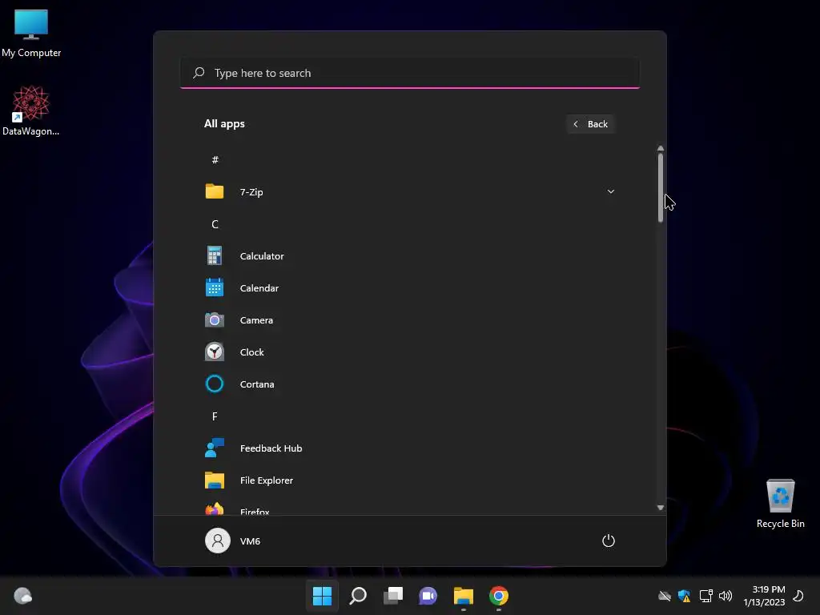Open Cortana circle icon
This screenshot has width=820, height=615.
[x=215, y=384]
